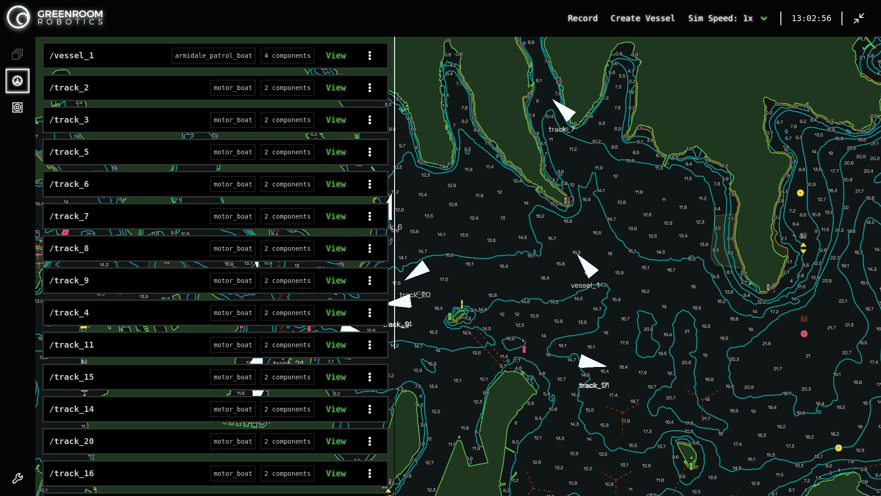Click the yellow buoy marker near depth 10.9
Image resolution: width=881 pixels, height=496 pixels.
(x=800, y=193)
